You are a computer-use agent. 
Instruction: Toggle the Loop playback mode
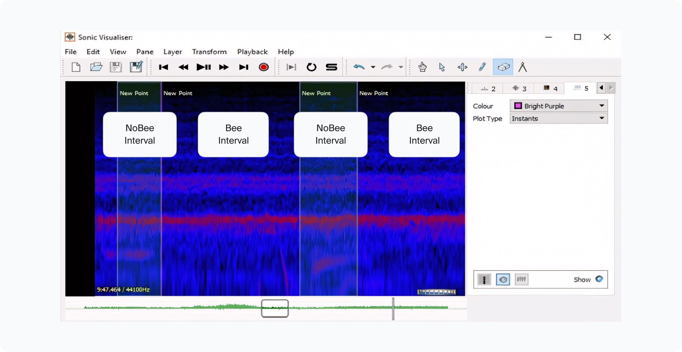point(311,67)
